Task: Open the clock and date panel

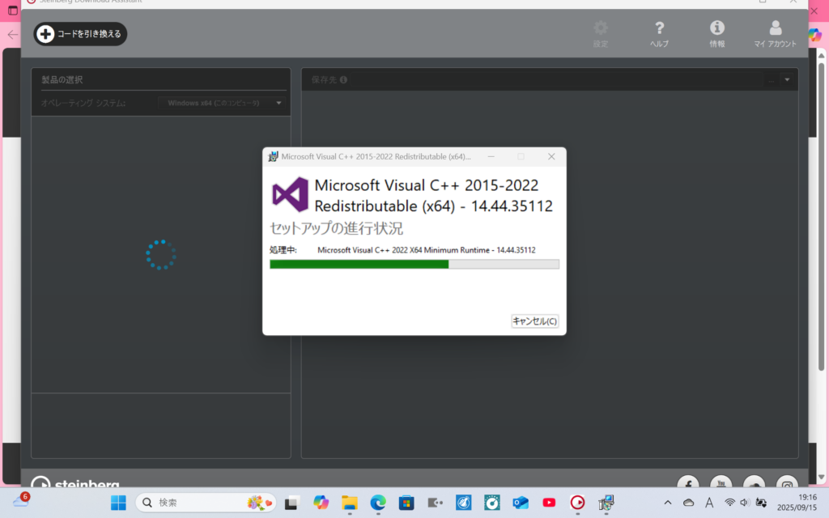Action: pos(797,503)
